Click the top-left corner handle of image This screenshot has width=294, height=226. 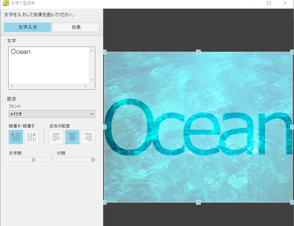tap(105, 52)
